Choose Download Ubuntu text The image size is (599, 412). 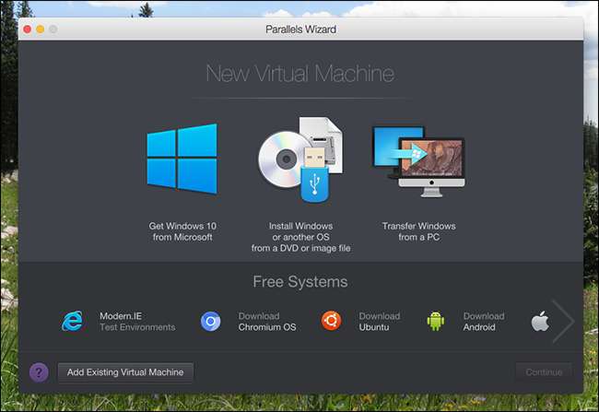point(380,322)
